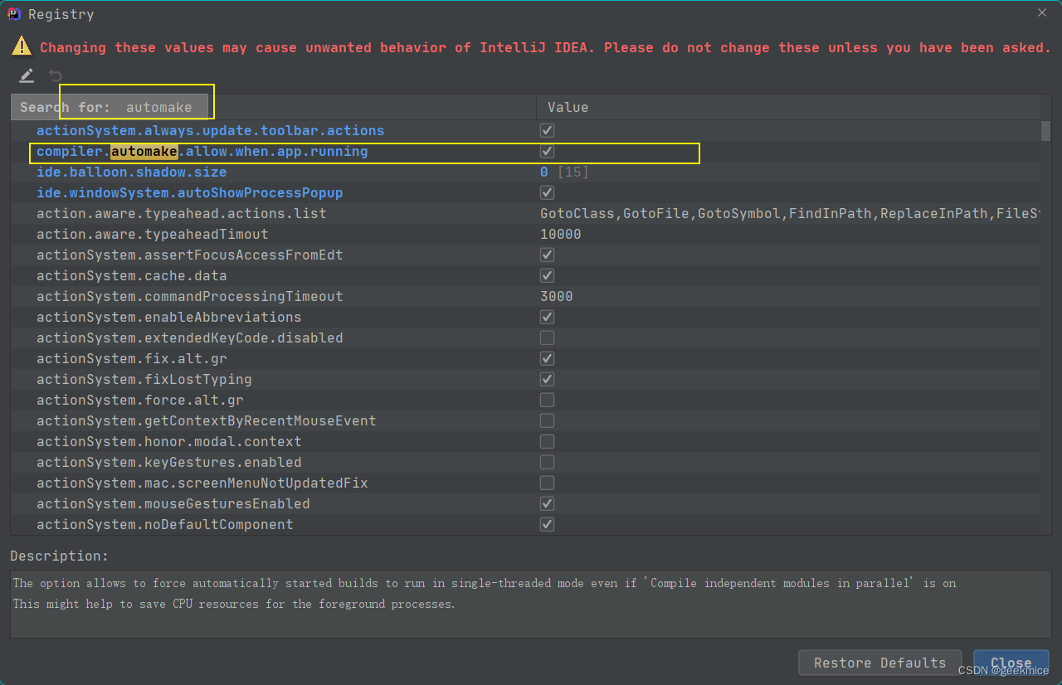Select actionSystem.force.alt.gr key

[x=139, y=400]
